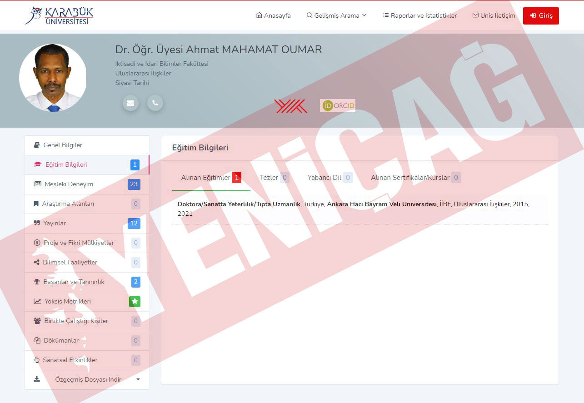Switch to the Yabancı Dil tab
The height and width of the screenshot is (403, 584).
pos(330,178)
